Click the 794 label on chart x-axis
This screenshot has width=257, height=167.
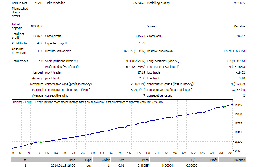tap(230, 153)
